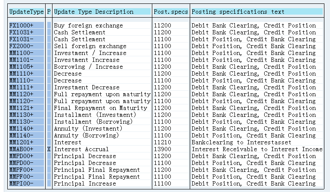Select the Buy foreign exchange description
This screenshot has height=192, width=330.
(88, 25)
